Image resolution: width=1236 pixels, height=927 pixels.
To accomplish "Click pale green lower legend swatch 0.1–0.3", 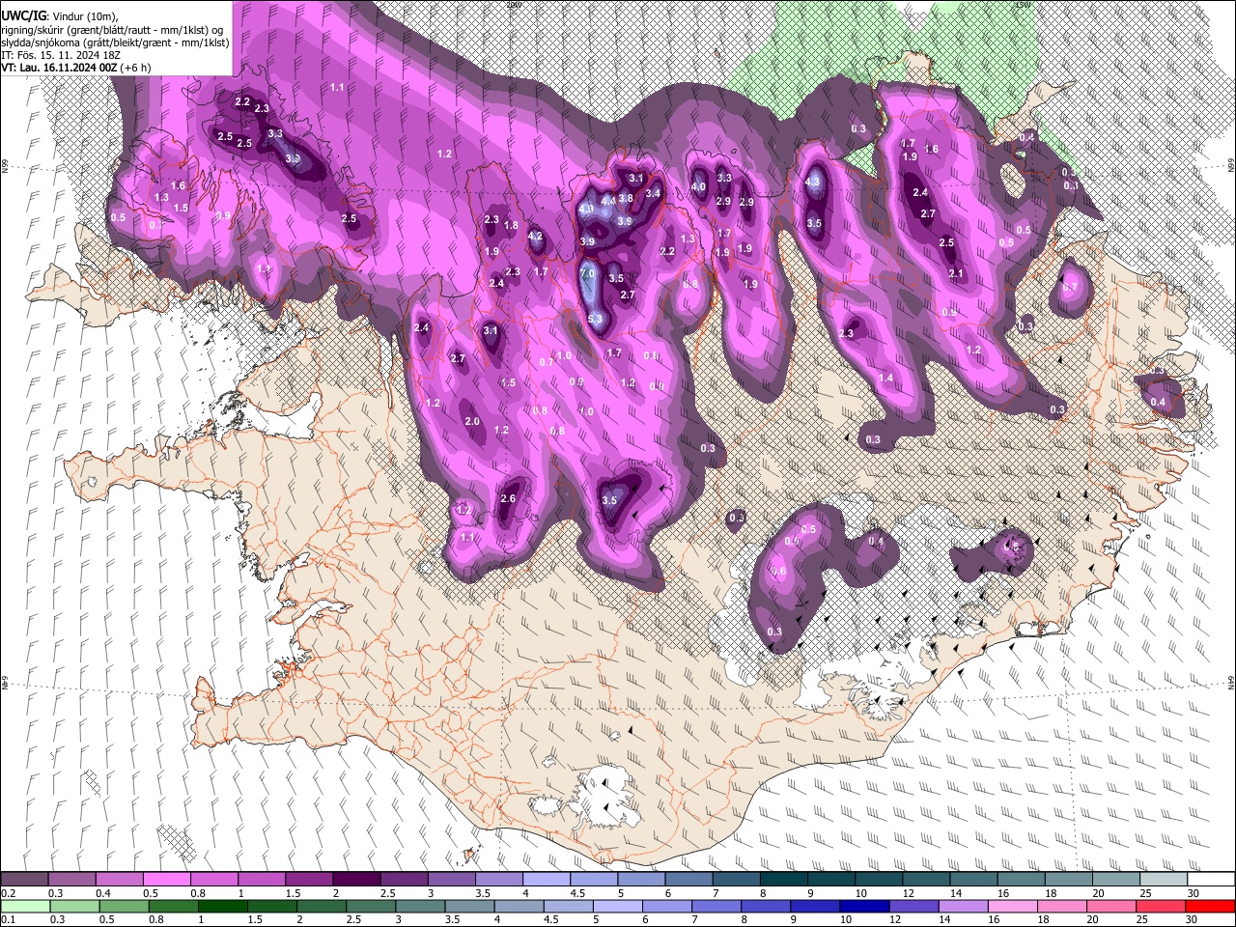I will point(25,907).
